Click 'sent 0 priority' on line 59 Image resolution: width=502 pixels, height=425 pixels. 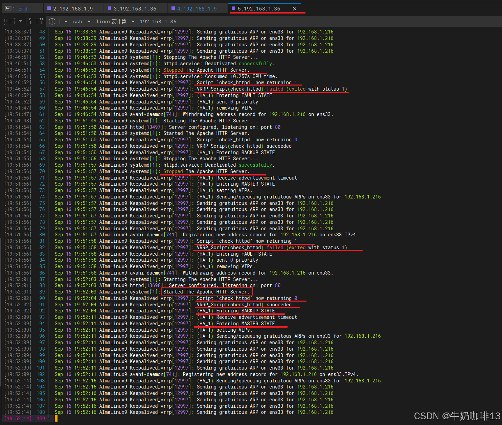pyautogui.click(x=237, y=102)
